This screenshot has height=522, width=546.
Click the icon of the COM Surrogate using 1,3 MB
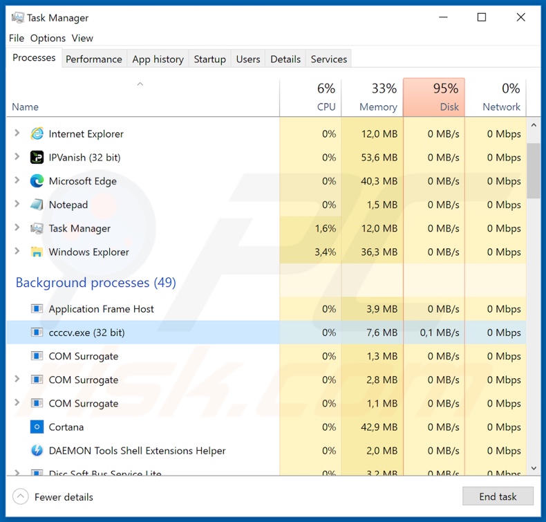pyautogui.click(x=37, y=356)
